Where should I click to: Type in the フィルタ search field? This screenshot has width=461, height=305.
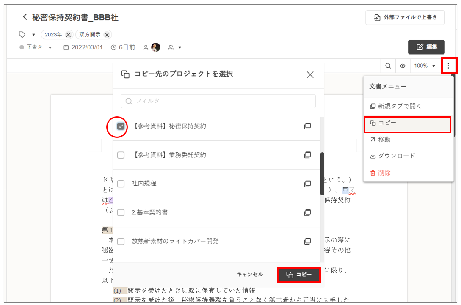point(218,101)
